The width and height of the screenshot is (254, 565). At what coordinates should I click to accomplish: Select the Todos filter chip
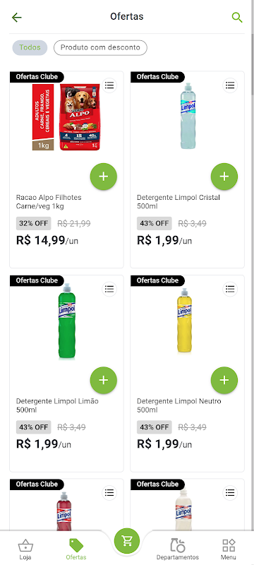pyautogui.click(x=30, y=47)
